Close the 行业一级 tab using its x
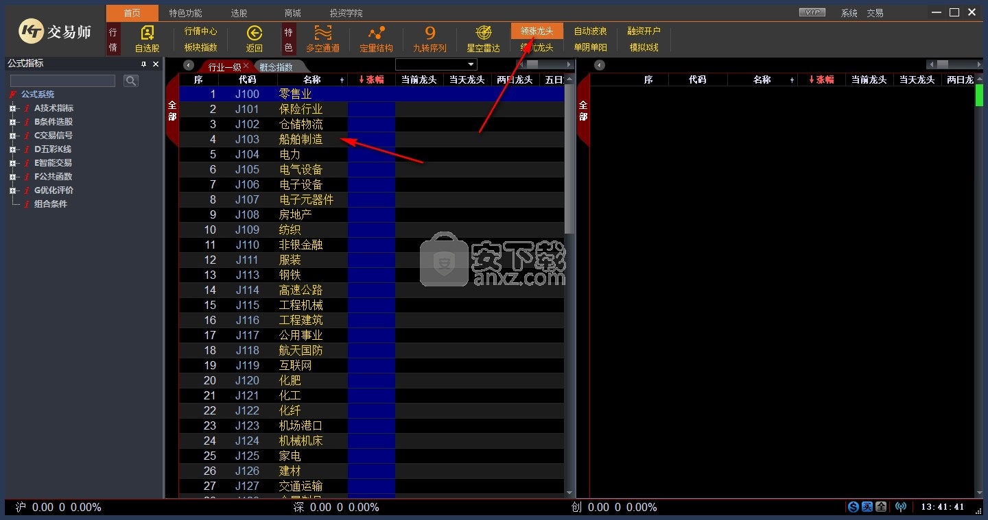This screenshot has height=520, width=988. (246, 66)
